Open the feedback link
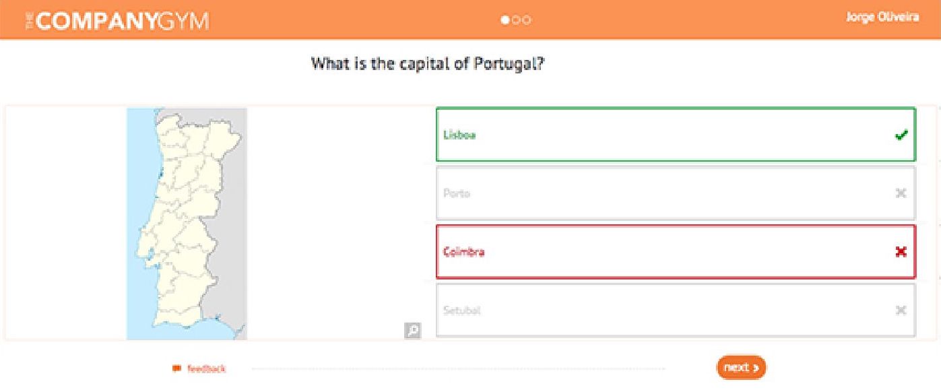 [206, 368]
